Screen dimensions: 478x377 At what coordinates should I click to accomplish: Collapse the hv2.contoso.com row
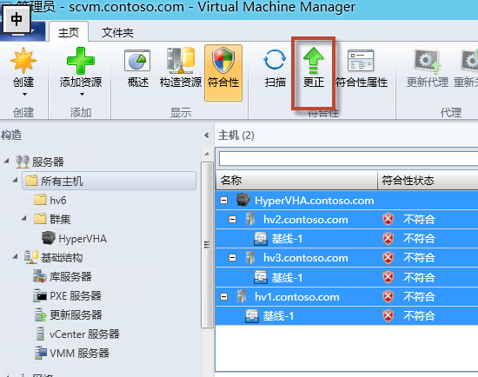coord(232,220)
